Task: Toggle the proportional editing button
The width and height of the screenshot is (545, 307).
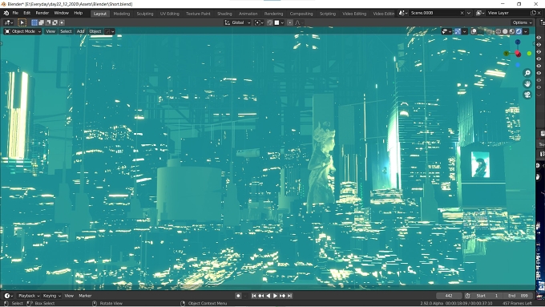Action: pos(290,22)
